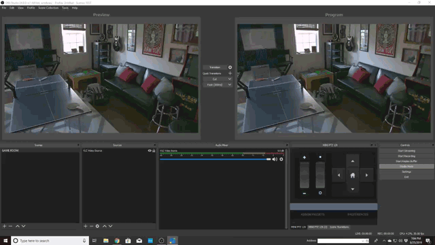The width and height of the screenshot is (435, 245).
Task: Click Start Recording
Action: point(406,156)
